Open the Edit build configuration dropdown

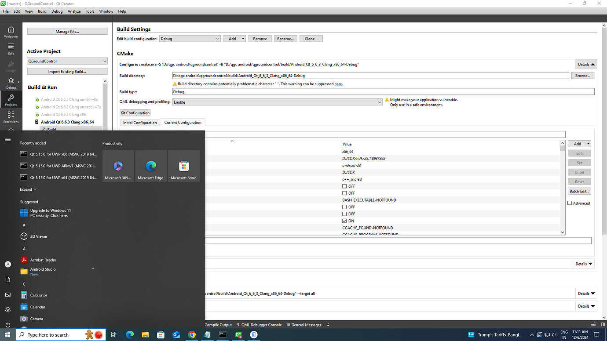[190, 38]
